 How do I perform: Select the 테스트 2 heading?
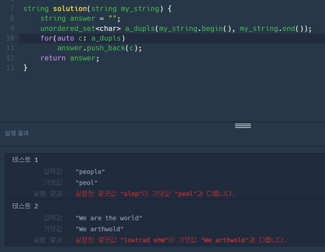point(25,206)
